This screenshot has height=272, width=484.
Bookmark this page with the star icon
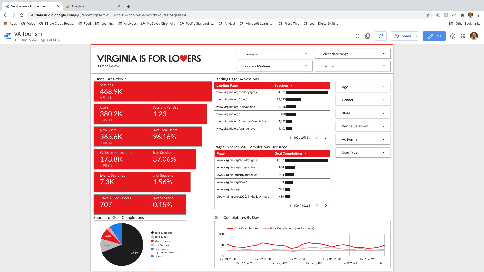(x=428, y=15)
